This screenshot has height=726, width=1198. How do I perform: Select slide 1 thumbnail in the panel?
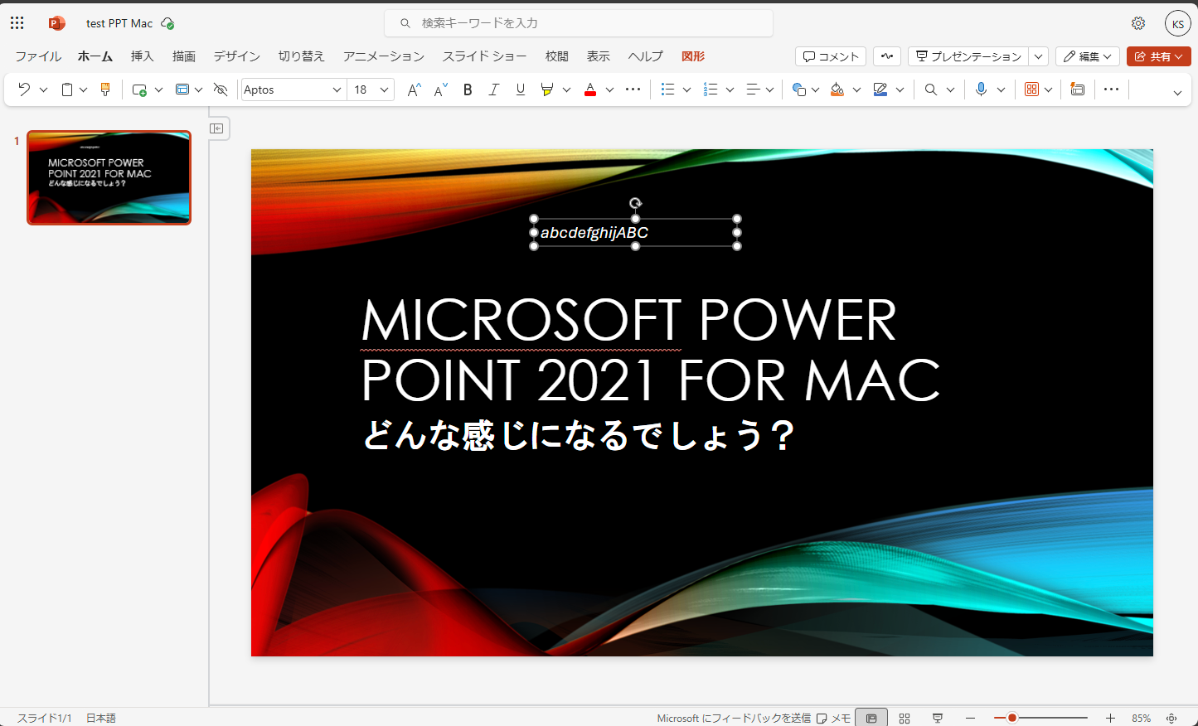(x=108, y=177)
